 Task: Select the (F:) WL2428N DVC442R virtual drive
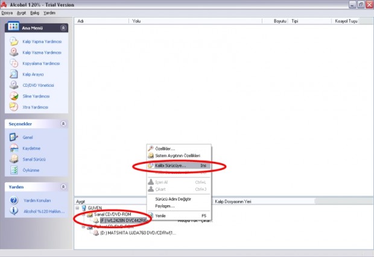coord(123,221)
